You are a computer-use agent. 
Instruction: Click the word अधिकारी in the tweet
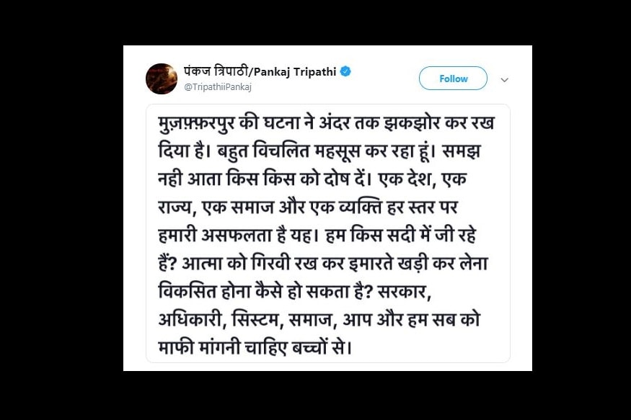pos(190,318)
